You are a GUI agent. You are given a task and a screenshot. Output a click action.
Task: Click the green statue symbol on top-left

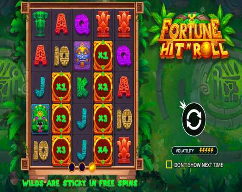[x=41, y=24]
